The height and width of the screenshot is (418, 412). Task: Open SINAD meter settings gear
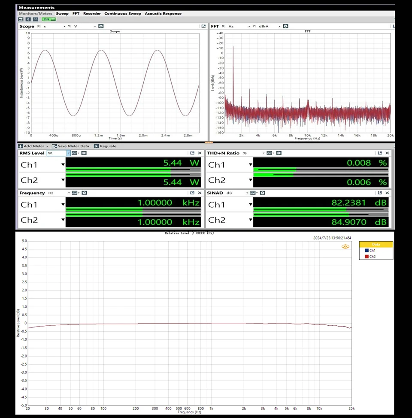tap(262, 193)
